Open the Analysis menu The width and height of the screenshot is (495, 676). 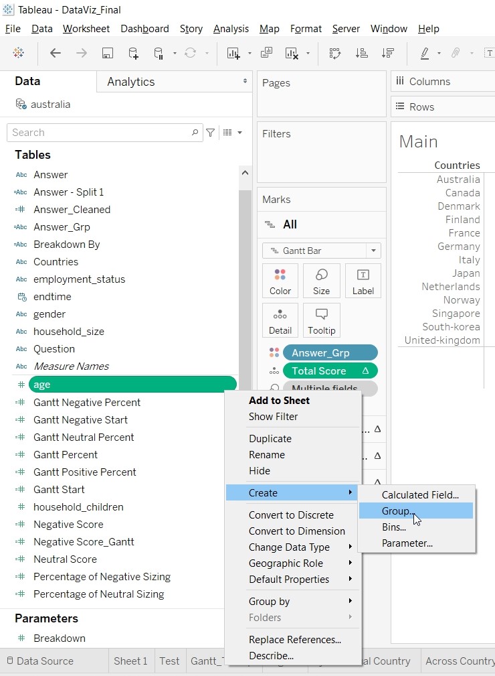[231, 29]
